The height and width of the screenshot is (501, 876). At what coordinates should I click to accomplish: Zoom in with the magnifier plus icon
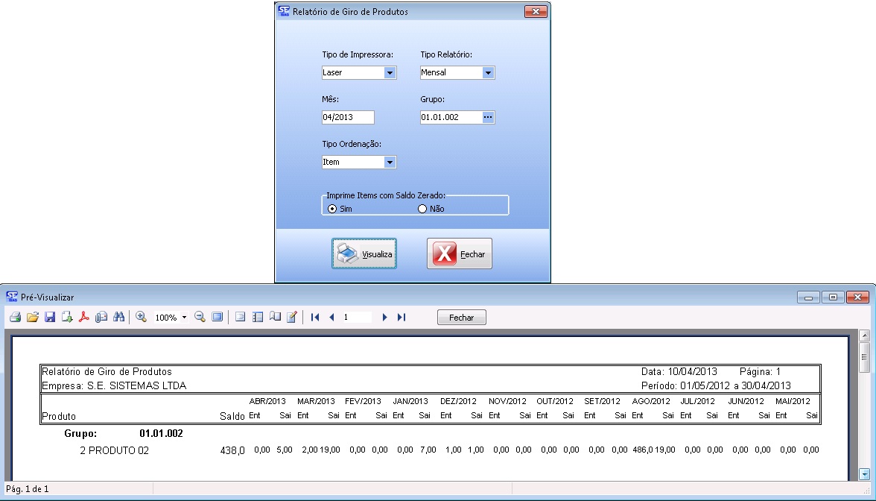[x=141, y=318]
